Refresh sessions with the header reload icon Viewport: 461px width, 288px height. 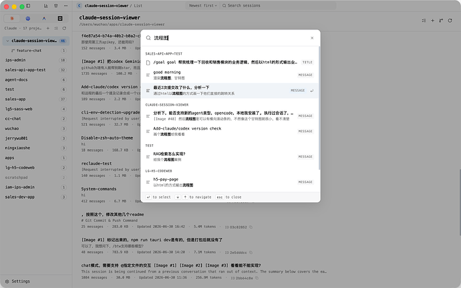pos(450,21)
